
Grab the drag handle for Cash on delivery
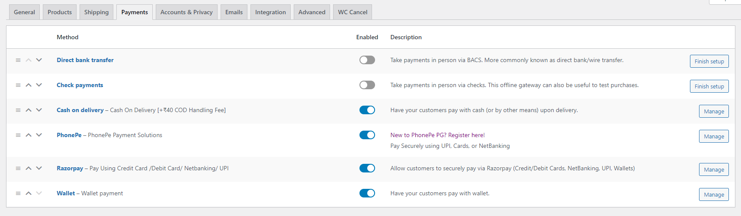click(x=18, y=110)
